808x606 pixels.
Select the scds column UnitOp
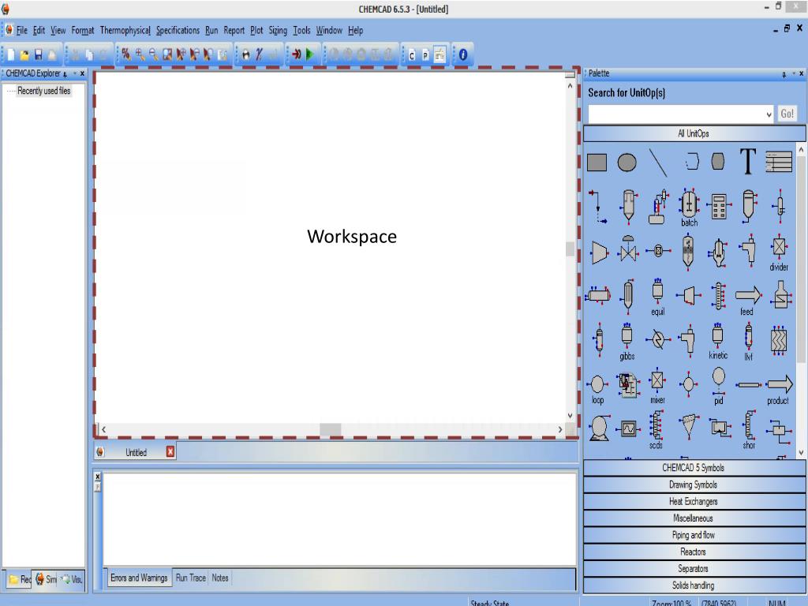(x=656, y=430)
